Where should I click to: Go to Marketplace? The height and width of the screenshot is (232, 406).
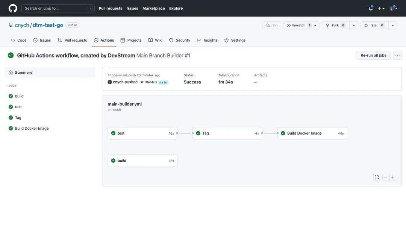tap(153, 8)
